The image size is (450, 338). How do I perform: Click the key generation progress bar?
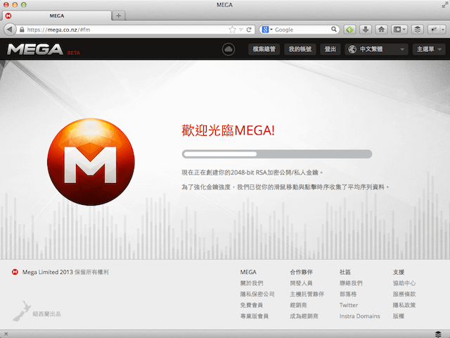coord(277,154)
